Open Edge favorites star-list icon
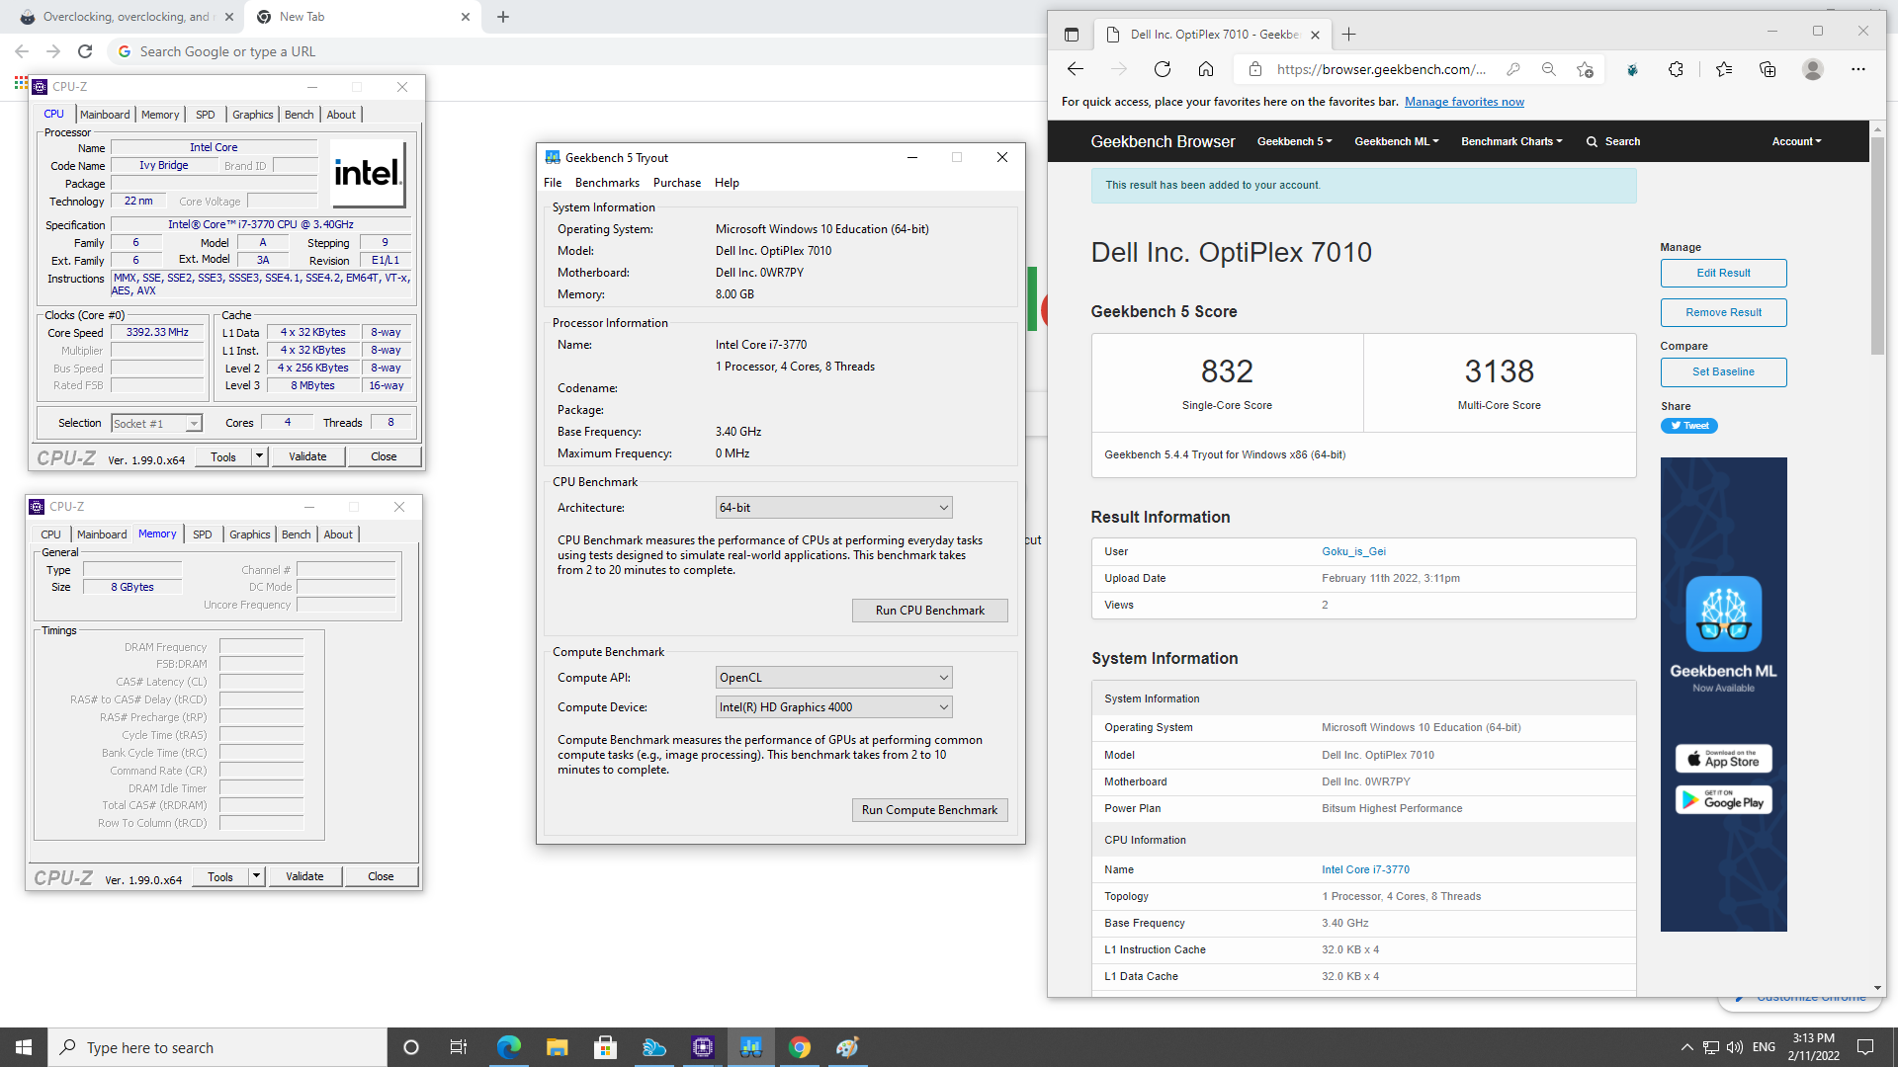1898x1067 pixels. 1724,69
